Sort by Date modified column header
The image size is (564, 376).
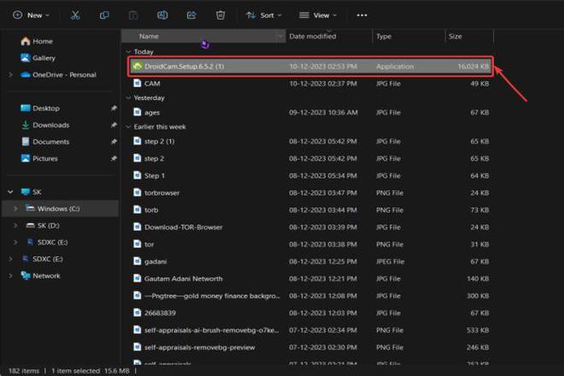tap(312, 36)
